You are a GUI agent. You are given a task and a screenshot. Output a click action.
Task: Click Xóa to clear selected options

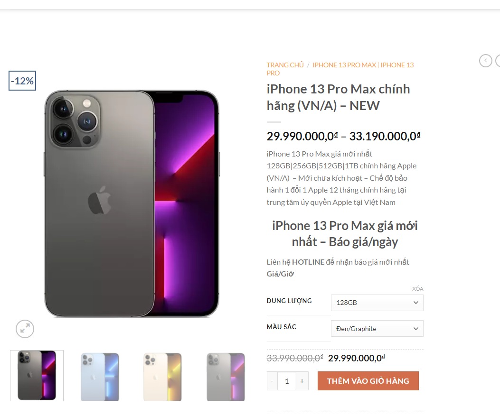tap(417, 289)
